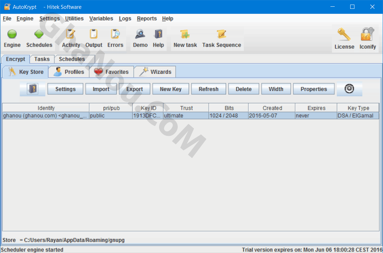Click the 'Trial version expires on' status text
Screen dimensions: 383x253
click(x=312, y=250)
